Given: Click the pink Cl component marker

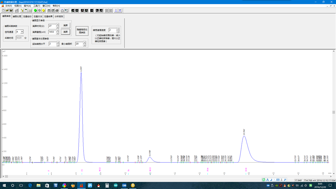Looking at the screenshot, I should pos(82,171).
